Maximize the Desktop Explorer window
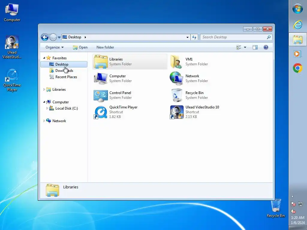Screen dimensions: 307x230 [258, 29]
